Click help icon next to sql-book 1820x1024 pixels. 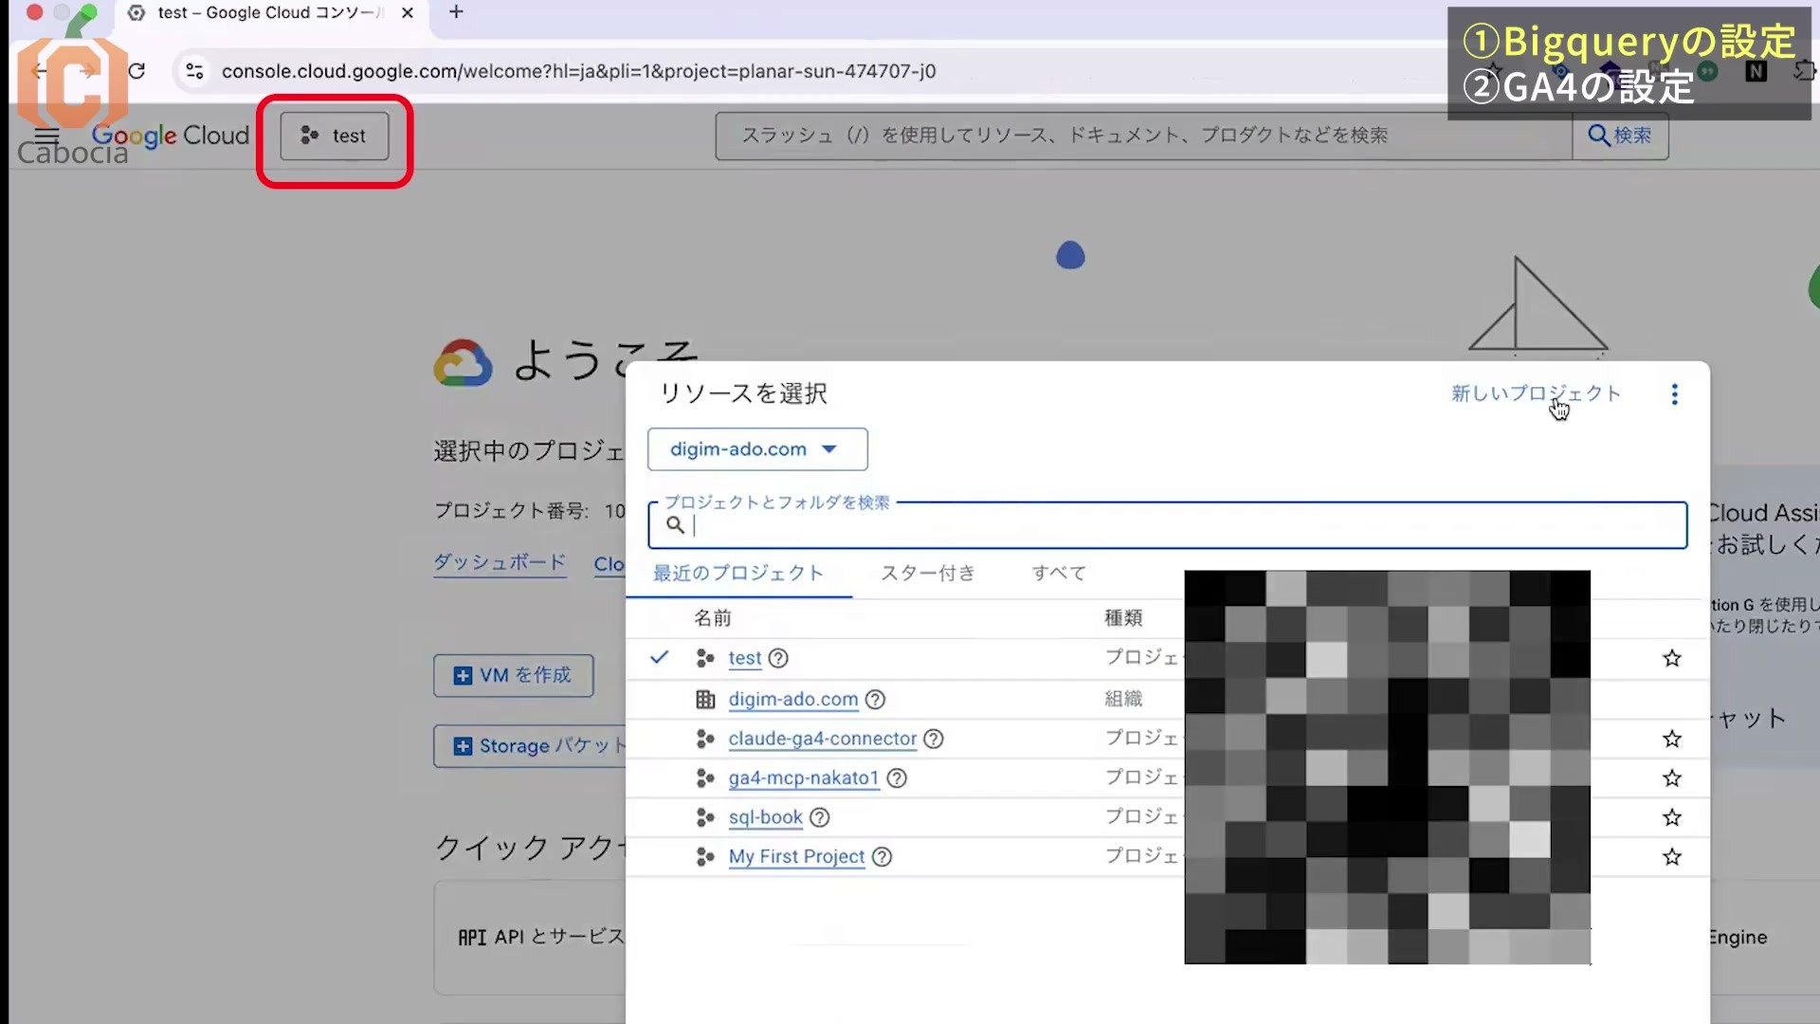pos(820,817)
